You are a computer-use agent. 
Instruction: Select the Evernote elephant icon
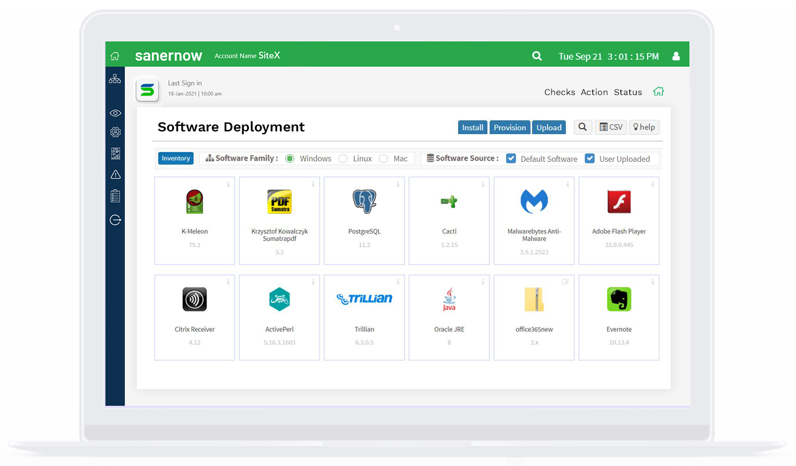point(619,299)
